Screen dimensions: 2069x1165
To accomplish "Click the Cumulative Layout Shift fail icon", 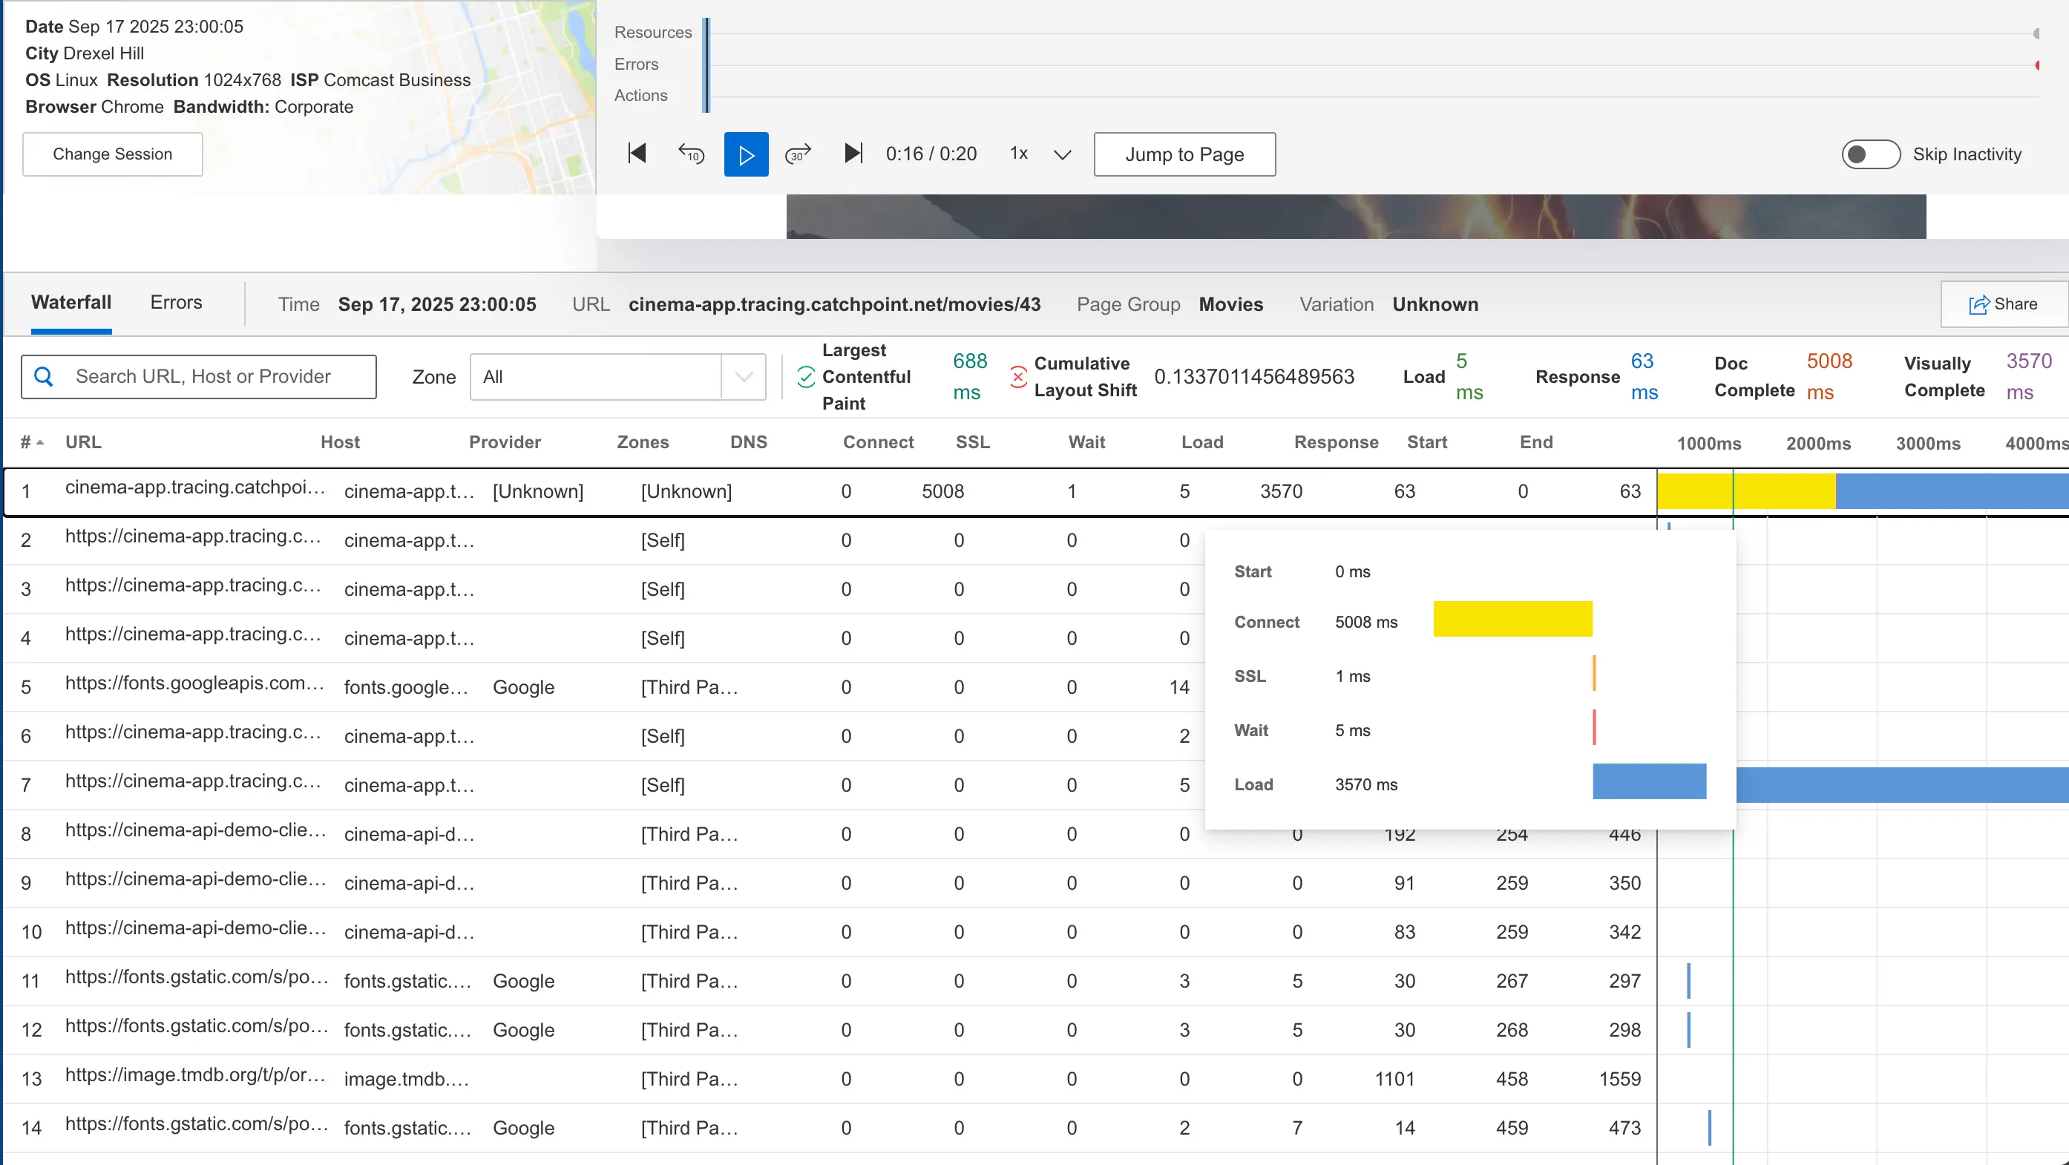I will click(x=1017, y=376).
